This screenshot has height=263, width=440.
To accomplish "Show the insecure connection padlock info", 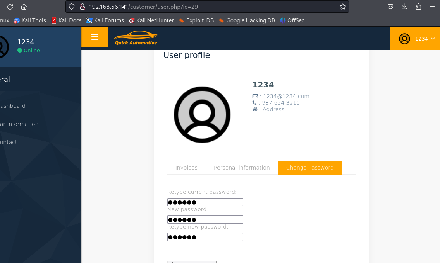I will [x=82, y=7].
